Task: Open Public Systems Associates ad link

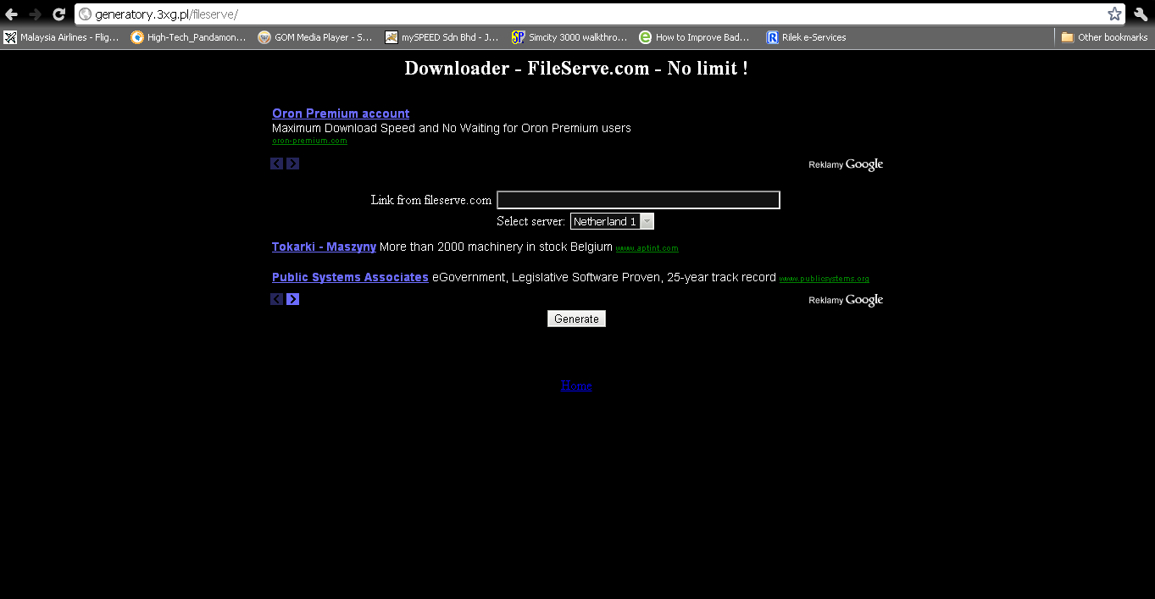Action: tap(350, 277)
